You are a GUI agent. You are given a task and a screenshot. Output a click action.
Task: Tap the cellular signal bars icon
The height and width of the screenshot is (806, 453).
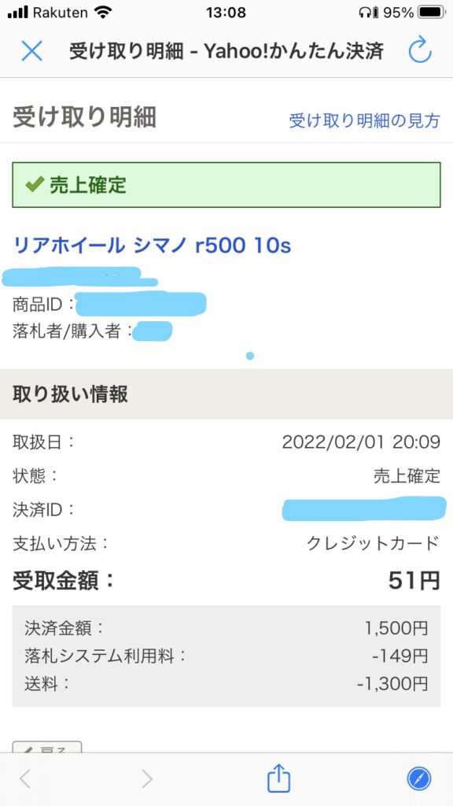pyautogui.click(x=17, y=13)
